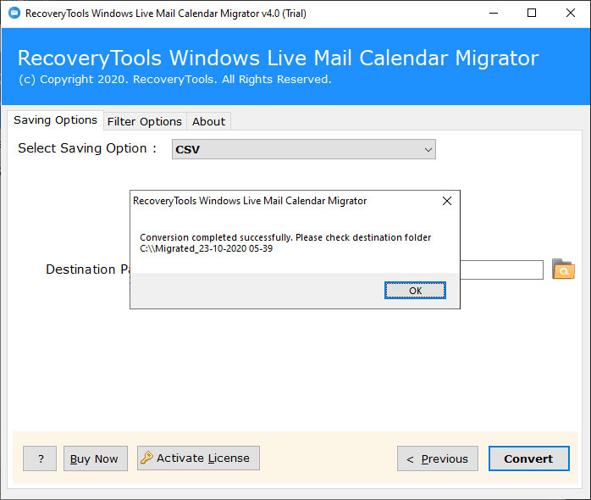Click OK in the conversion dialog

[415, 290]
